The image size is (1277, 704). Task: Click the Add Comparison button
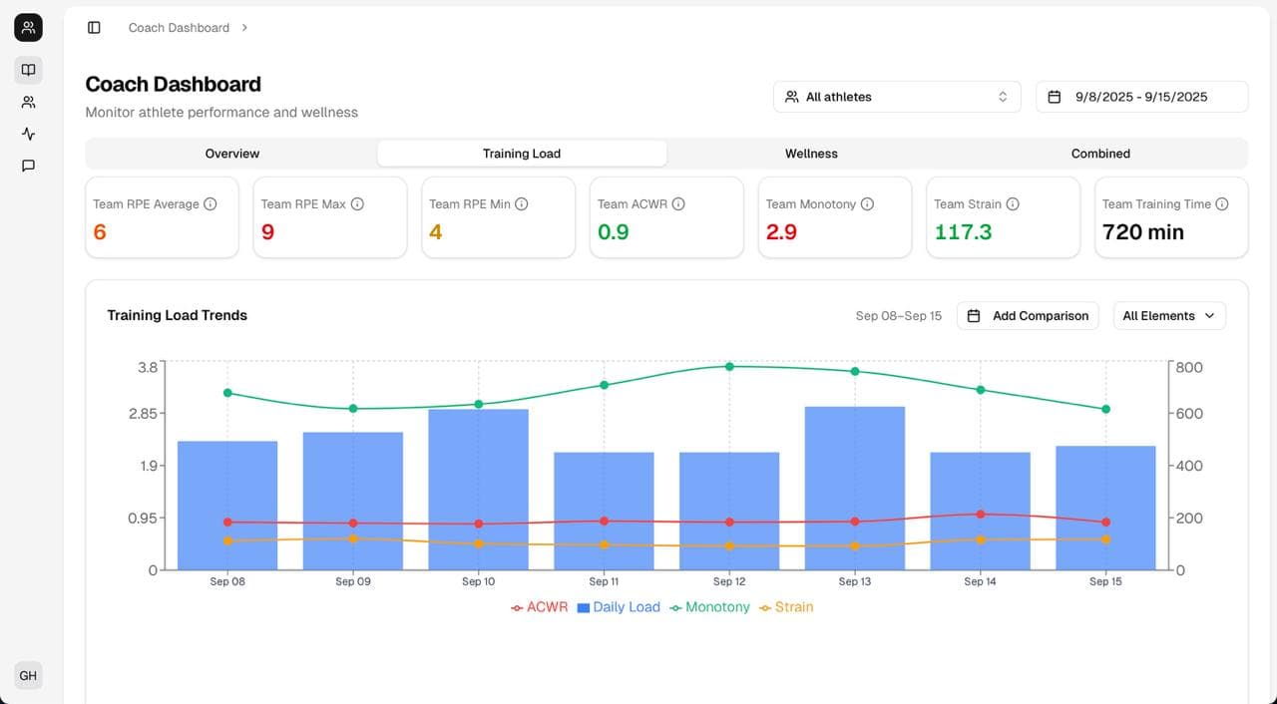(1028, 316)
